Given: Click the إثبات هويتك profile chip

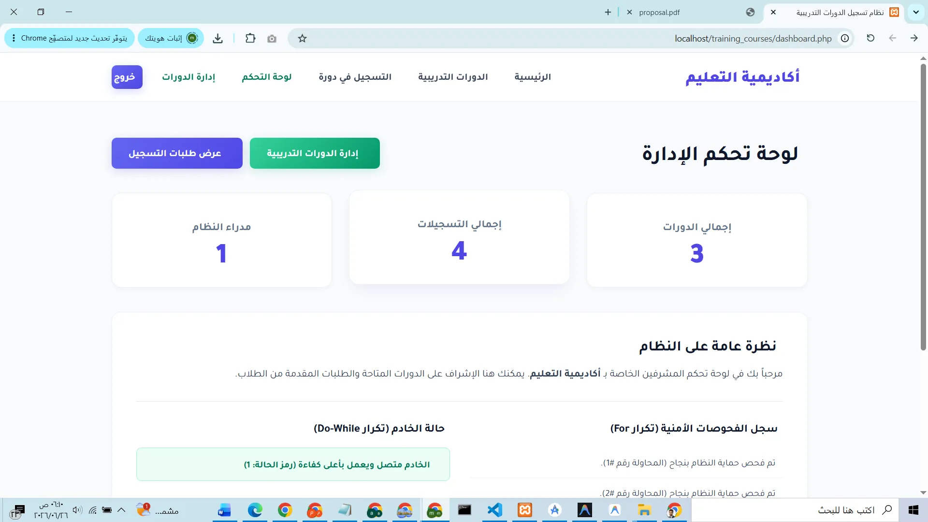Looking at the screenshot, I should (x=171, y=38).
